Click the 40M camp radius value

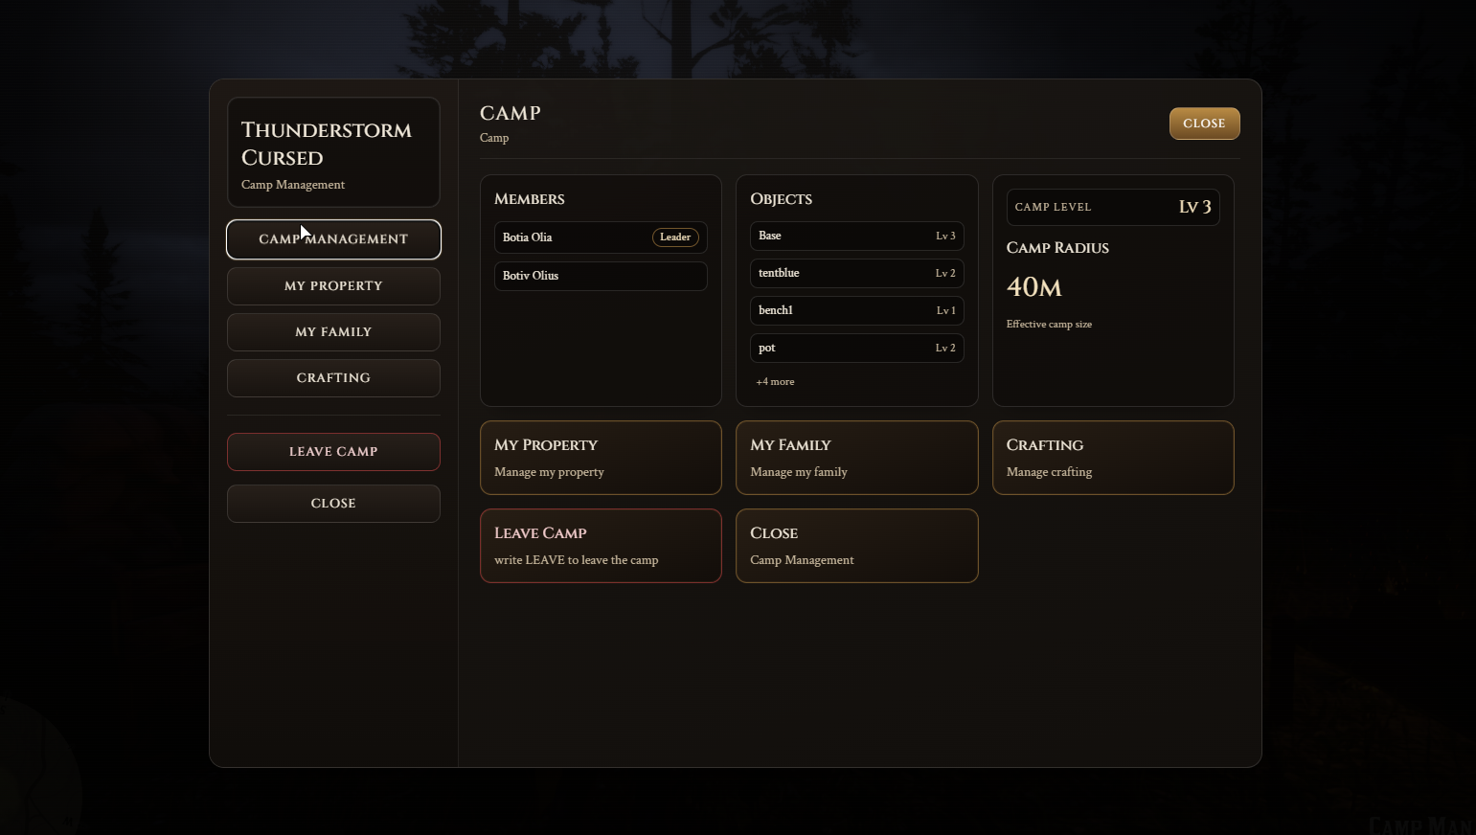coord(1034,287)
